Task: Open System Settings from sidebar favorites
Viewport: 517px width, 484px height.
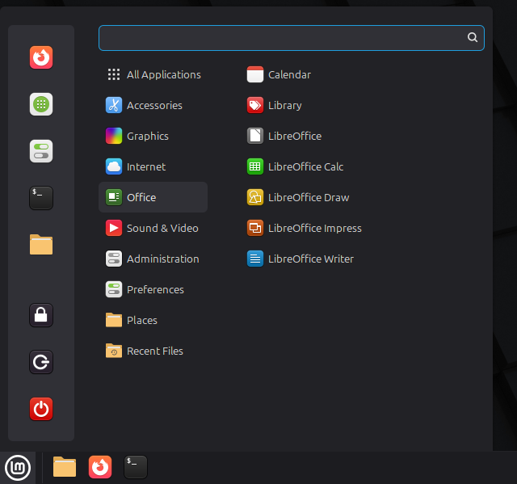Action: (41, 151)
